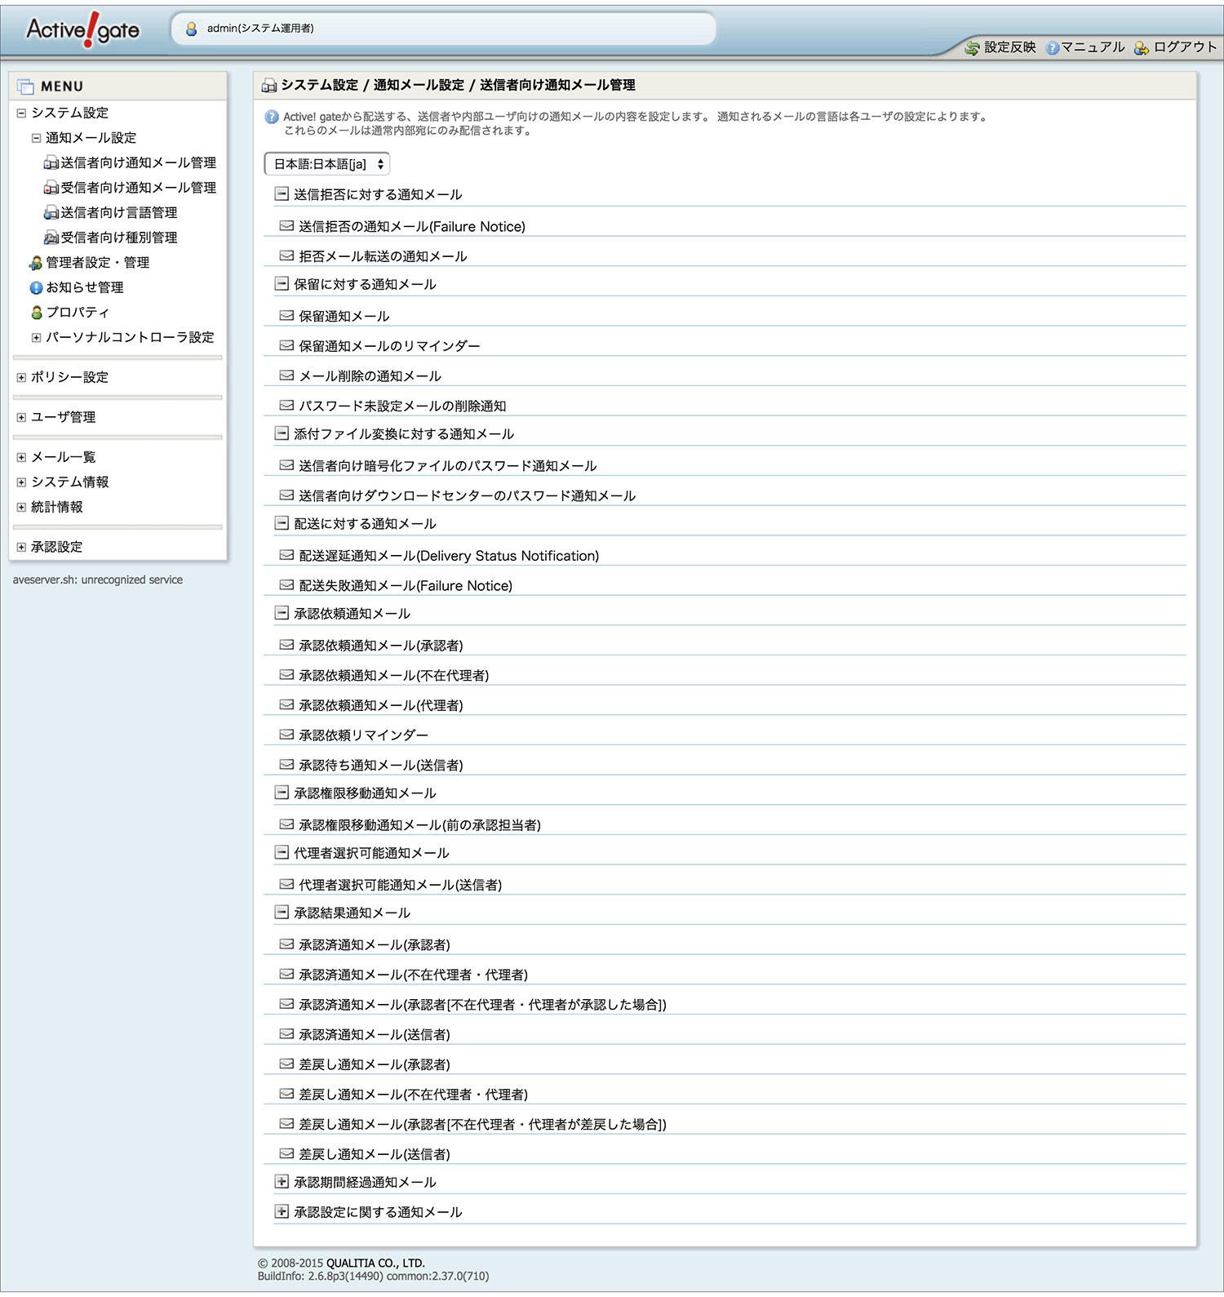Viewport: 1224px width, 1297px height.
Task: Collapse the 通知メール設定 submenu
Action: click(x=36, y=139)
